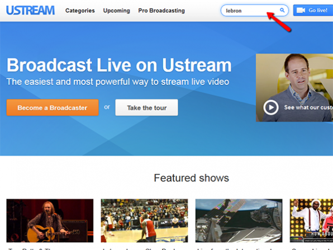The image size is (333, 250).
Task: Click the Ustream logo
Action: [x=30, y=11]
